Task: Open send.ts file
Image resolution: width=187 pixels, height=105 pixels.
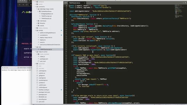Action: click(42, 42)
